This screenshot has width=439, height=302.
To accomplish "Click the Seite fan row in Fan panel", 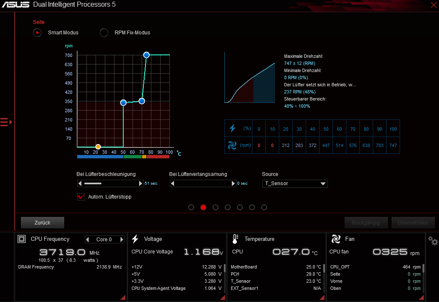I will [375, 274].
